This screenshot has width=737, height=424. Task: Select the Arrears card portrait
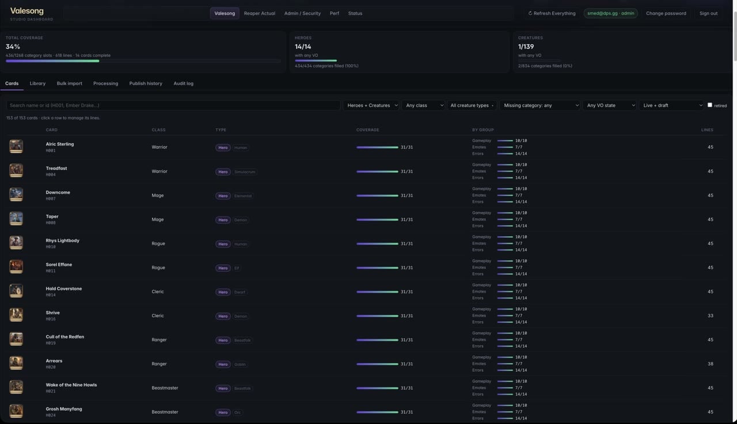(16, 363)
